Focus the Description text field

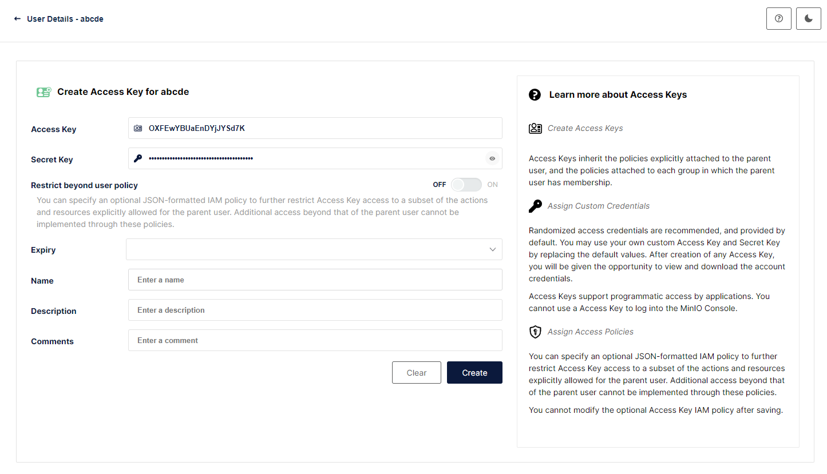coord(315,310)
